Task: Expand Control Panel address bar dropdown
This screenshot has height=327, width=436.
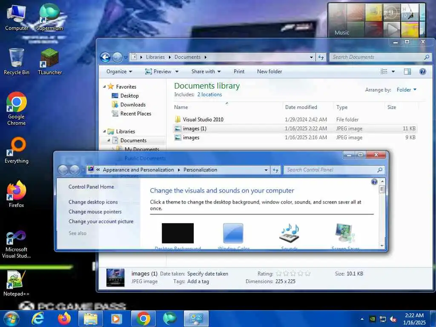Action: coord(266,170)
